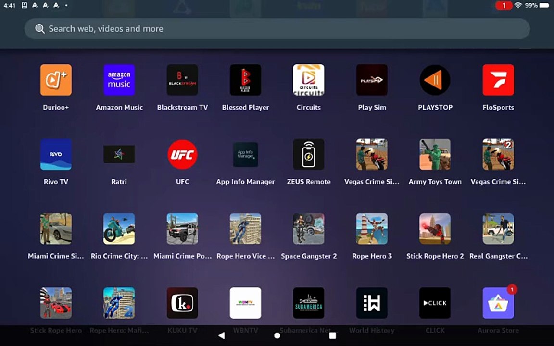This screenshot has height=346, width=554.
Task: Tap the battery 99% indicator
Action: point(537,5)
